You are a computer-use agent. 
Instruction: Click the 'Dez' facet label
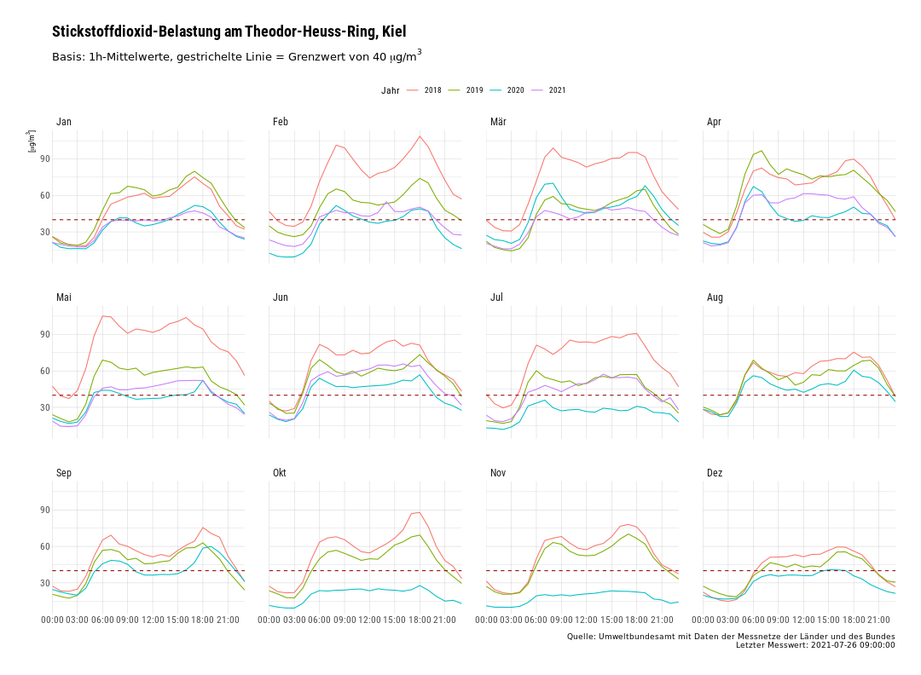(x=715, y=473)
